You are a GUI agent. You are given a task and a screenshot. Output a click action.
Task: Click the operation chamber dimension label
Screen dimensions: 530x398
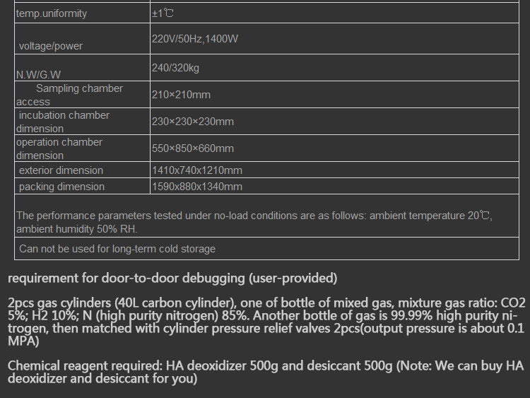pyautogui.click(x=59, y=148)
